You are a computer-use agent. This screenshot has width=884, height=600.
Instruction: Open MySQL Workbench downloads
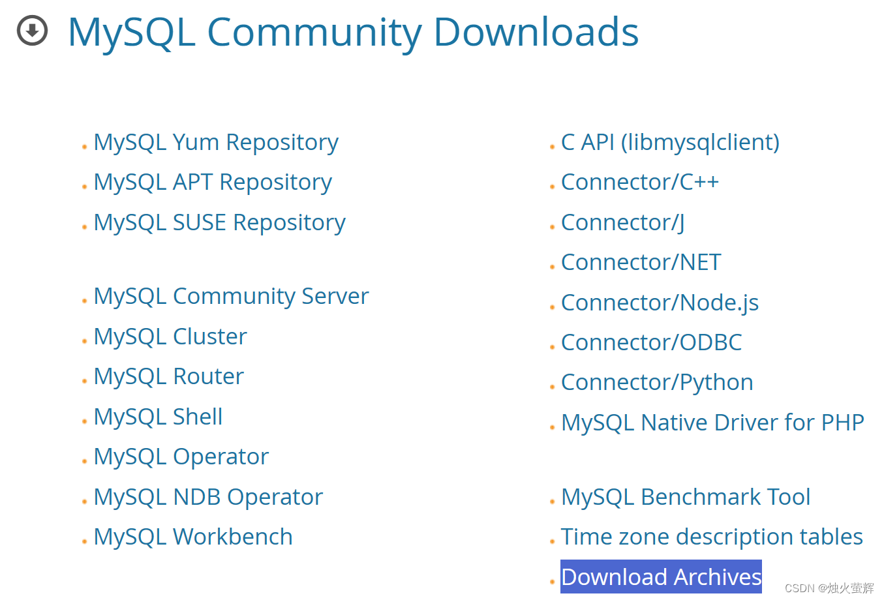[193, 537]
